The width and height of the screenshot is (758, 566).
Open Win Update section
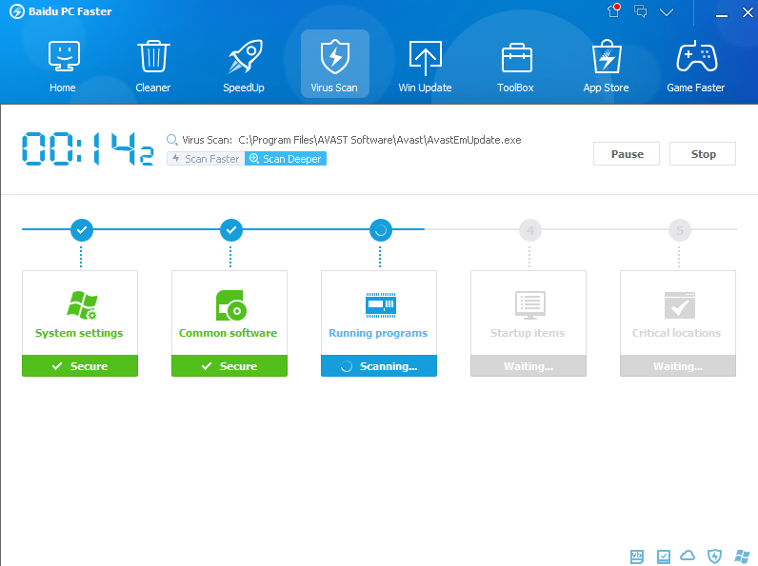[426, 67]
